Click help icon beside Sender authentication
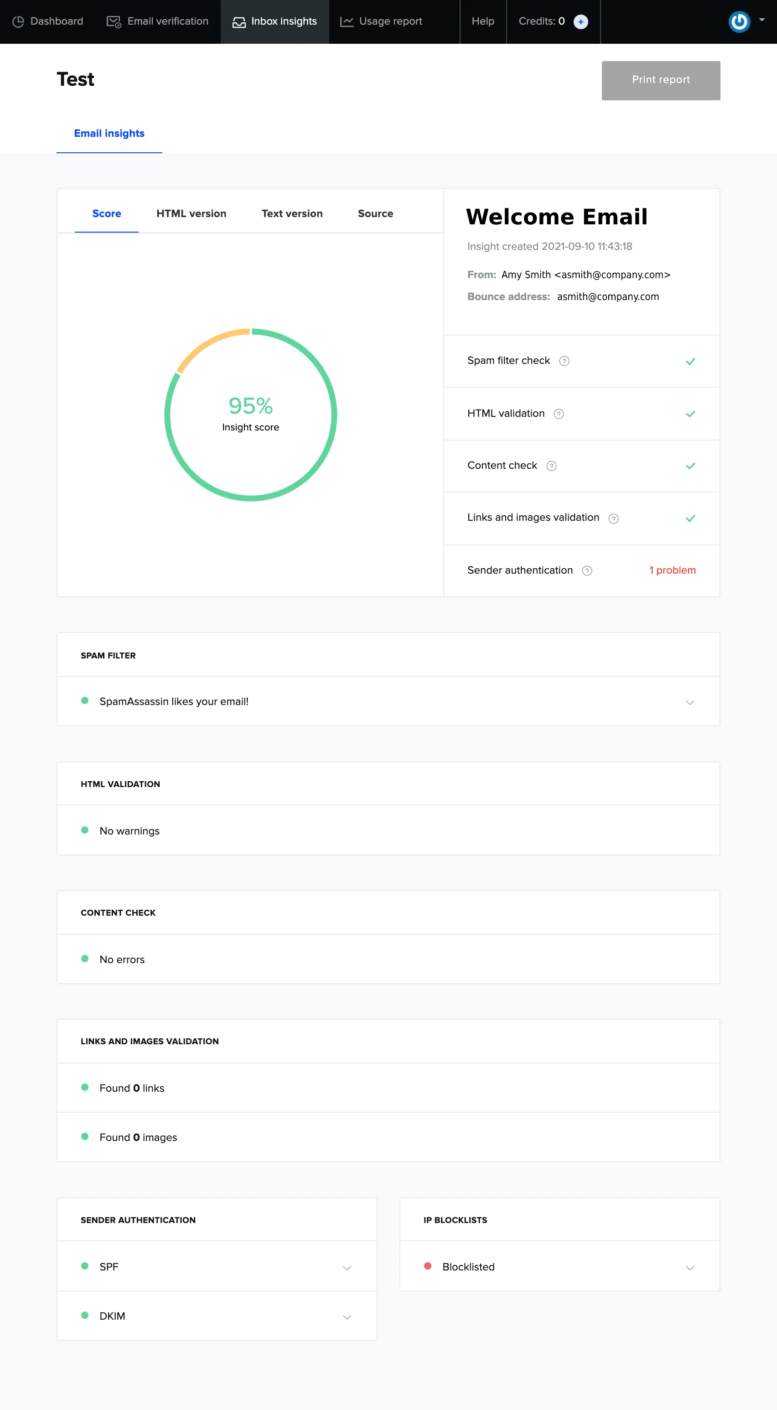This screenshot has width=777, height=1410. pos(587,571)
